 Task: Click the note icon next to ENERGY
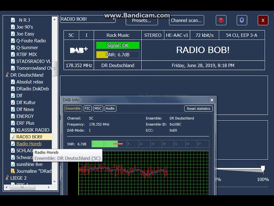pos(13,116)
